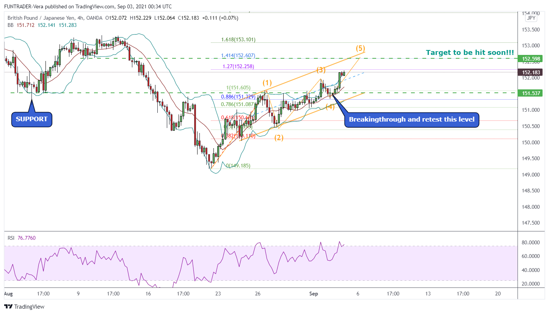Click the green 151.537 price label
Viewport: 549px width, 314px height.
(530, 93)
